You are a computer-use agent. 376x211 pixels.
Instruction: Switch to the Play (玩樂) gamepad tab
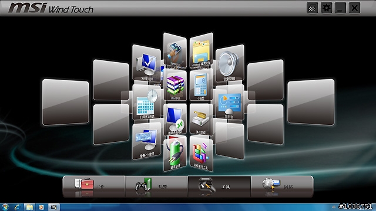(157, 186)
